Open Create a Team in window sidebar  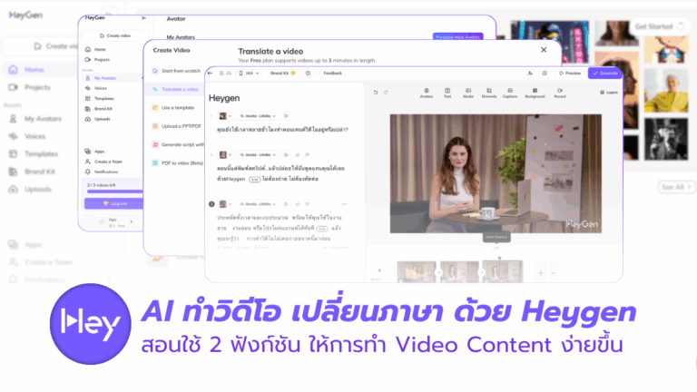(103, 162)
